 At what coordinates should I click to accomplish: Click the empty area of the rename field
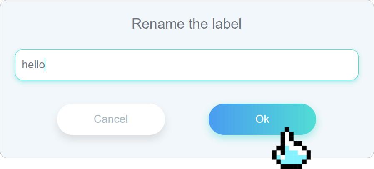[208, 65]
